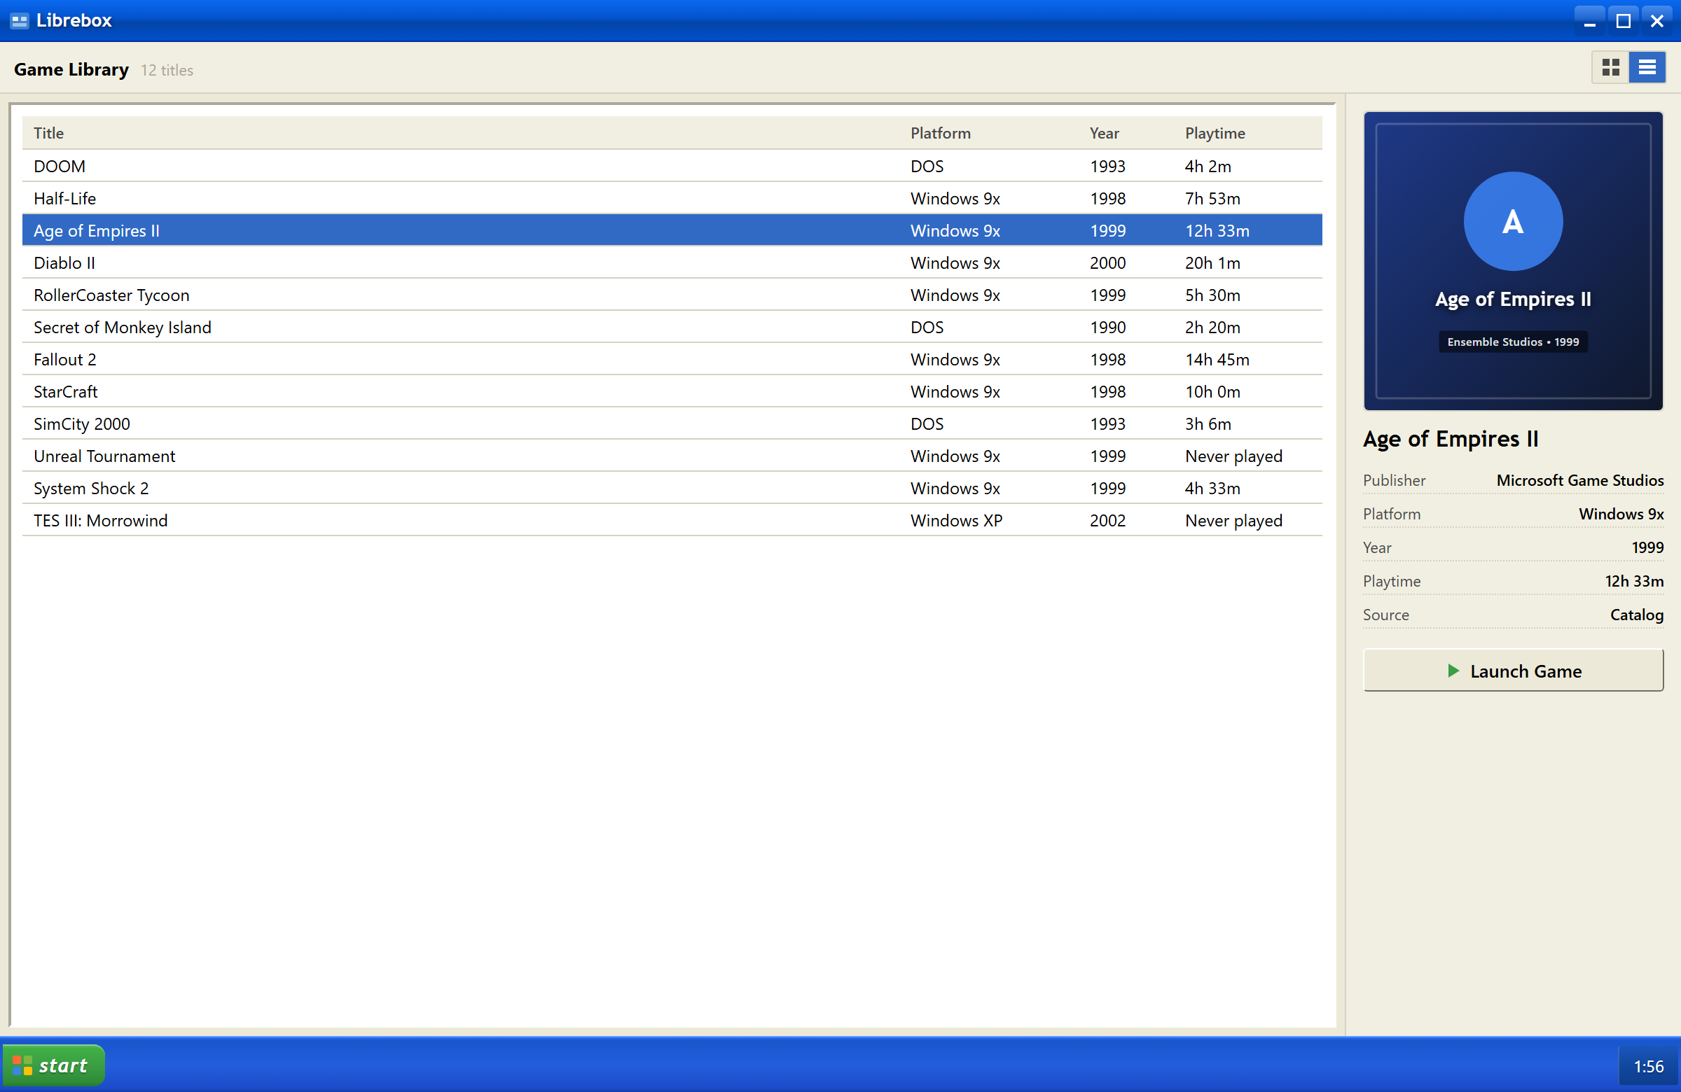
Task: Click the Catalog source value
Action: (1636, 615)
